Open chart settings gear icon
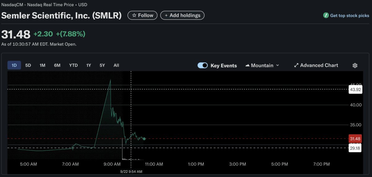The height and width of the screenshot is (177, 372). (x=355, y=65)
